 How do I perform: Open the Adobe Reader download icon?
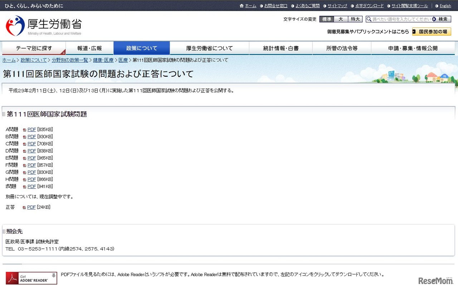click(31, 278)
